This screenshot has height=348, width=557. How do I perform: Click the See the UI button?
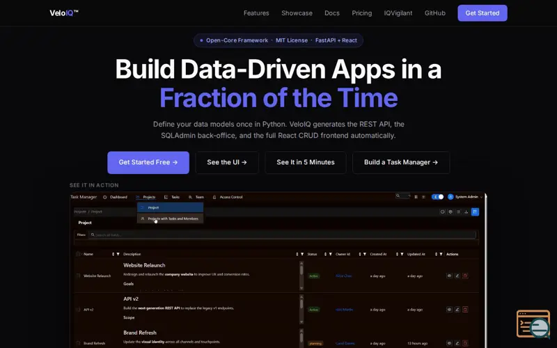click(227, 162)
